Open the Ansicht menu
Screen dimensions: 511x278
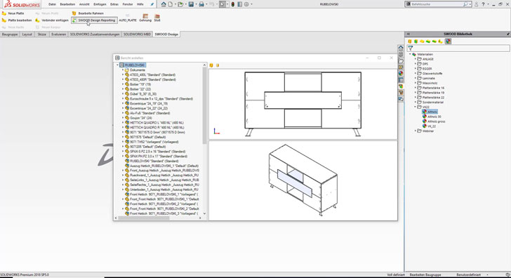pyautogui.click(x=84, y=4)
